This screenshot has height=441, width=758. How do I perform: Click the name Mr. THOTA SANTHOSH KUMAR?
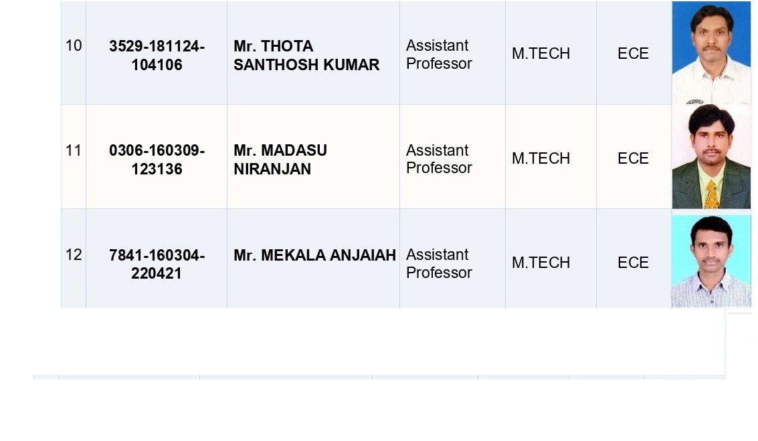click(306, 55)
